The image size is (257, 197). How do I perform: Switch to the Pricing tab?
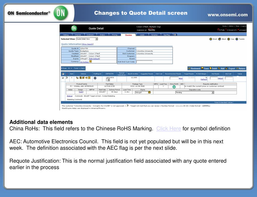click(114, 35)
